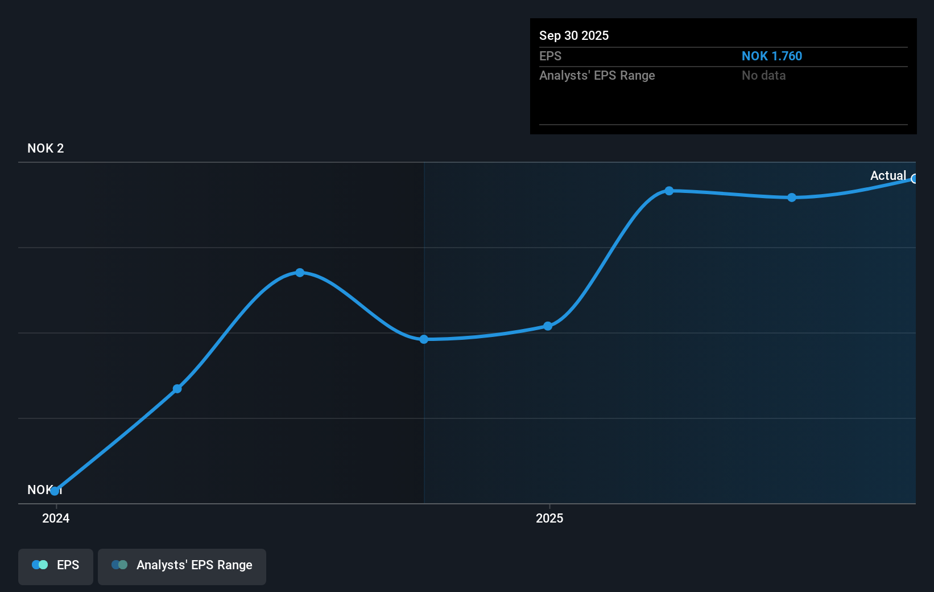This screenshot has width=934, height=592.
Task: Select the dip data point before 2025
Action: coord(424,339)
